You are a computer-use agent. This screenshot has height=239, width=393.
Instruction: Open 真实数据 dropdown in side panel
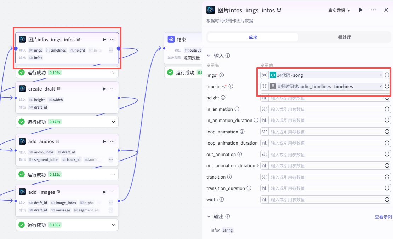pos(339,10)
